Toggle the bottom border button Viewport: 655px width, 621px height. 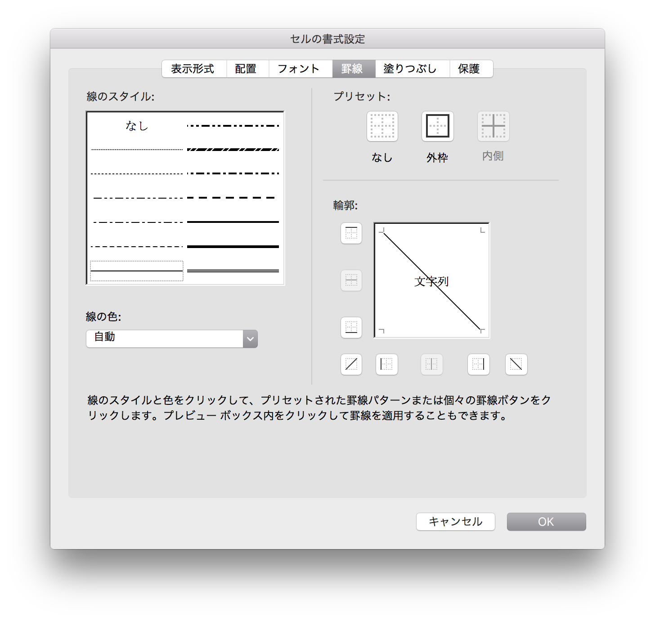(x=351, y=327)
